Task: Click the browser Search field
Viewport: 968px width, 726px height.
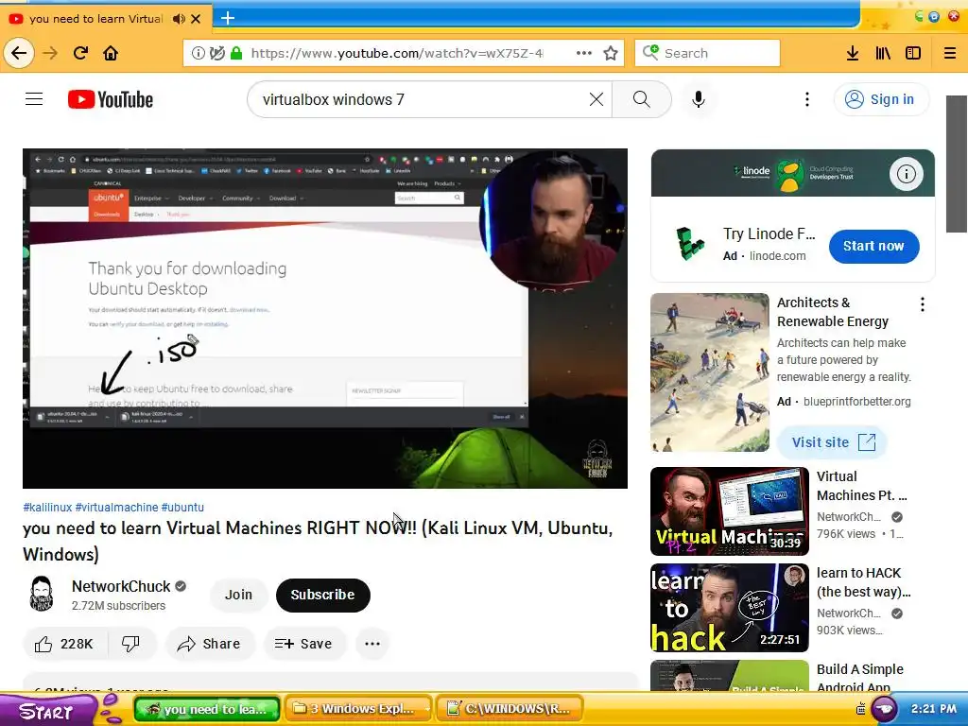Action: [707, 53]
